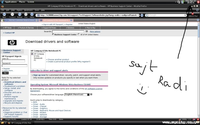Click the Go button under Password
Screen dimensions: 200x125
[x=5, y=73]
